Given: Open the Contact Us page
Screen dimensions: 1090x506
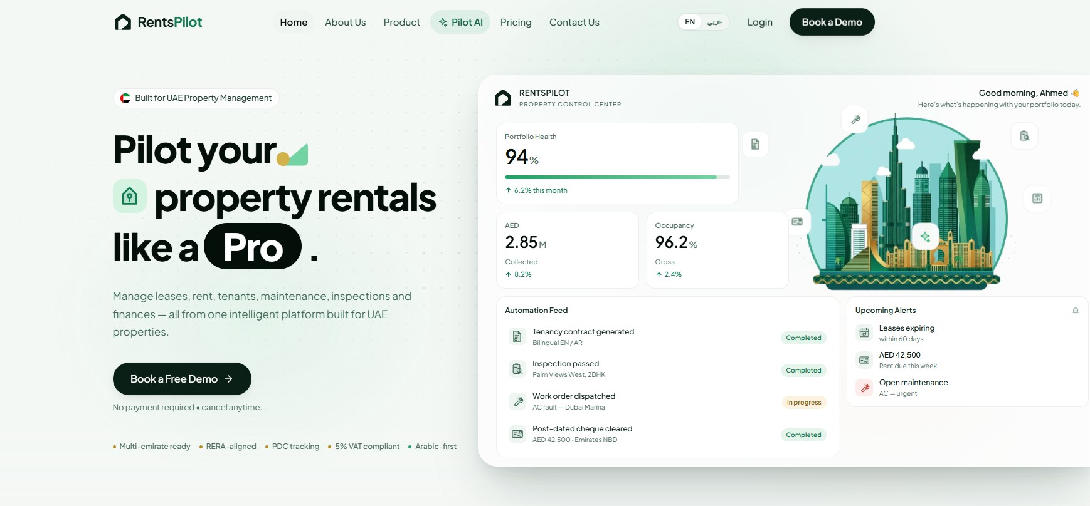Looking at the screenshot, I should pos(574,23).
